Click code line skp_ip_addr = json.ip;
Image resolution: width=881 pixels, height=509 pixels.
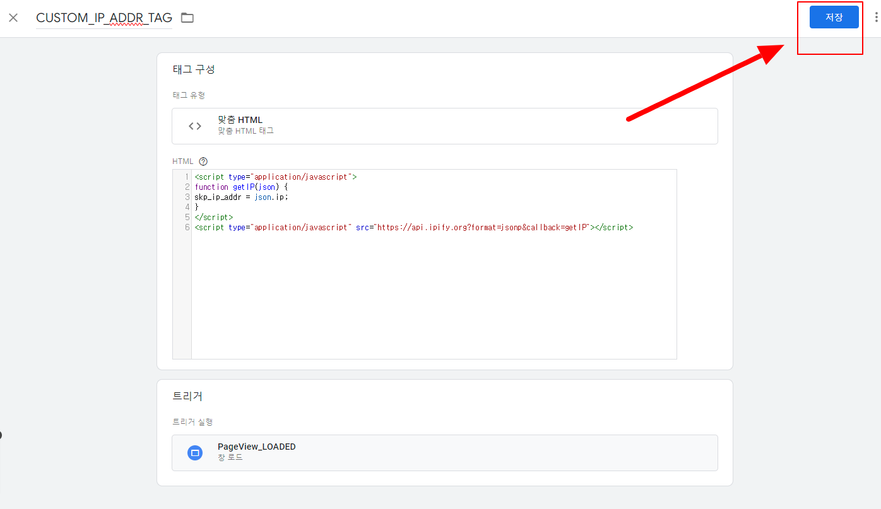(x=241, y=197)
